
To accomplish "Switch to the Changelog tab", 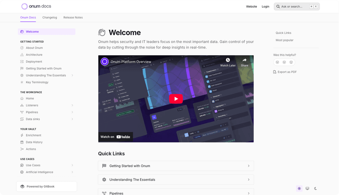I will point(50,18).
